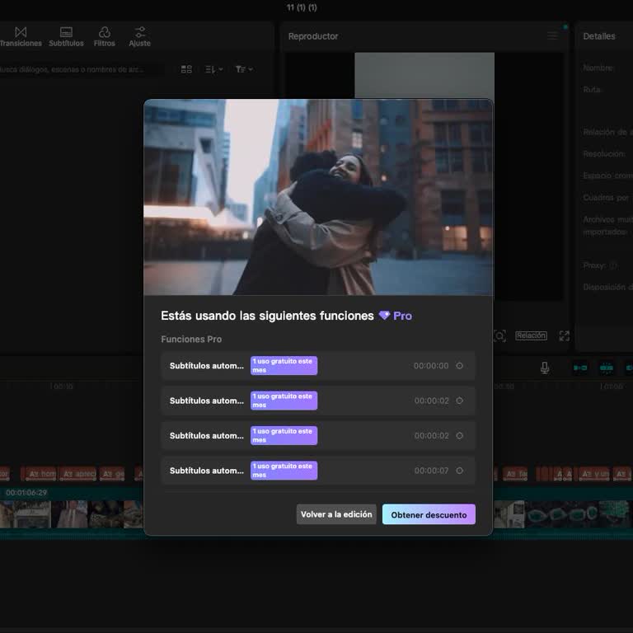The image size is (633, 633).
Task: Open the Transiciones tab
Action: [x=21, y=36]
